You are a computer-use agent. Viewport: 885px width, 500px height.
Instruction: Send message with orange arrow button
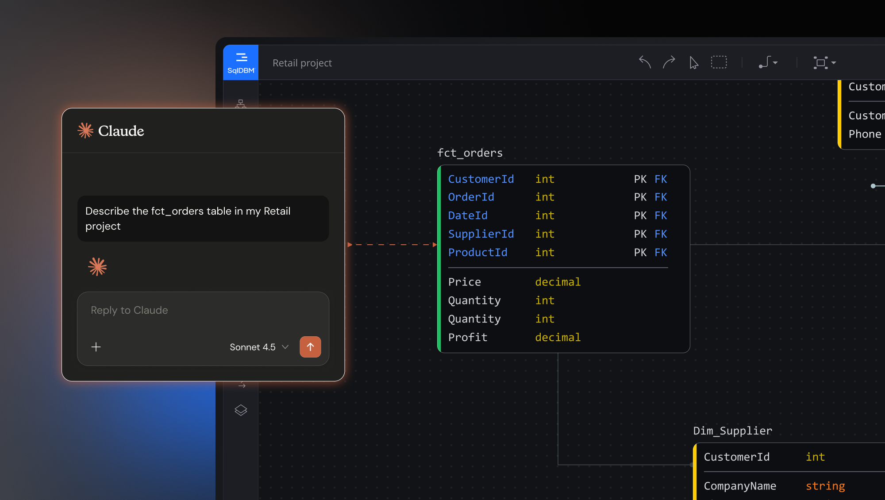[x=310, y=347]
